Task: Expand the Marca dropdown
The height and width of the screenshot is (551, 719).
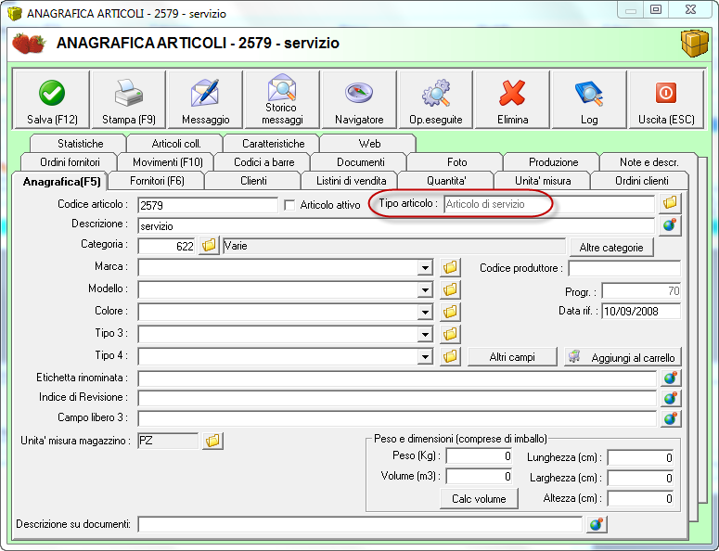Action: pyautogui.click(x=426, y=268)
